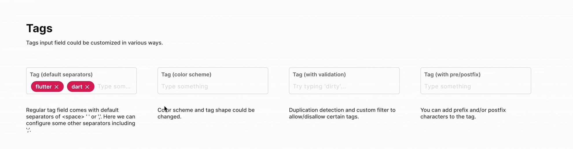
Task: Click the 'Tags input field could be customized' subtitle
Action: coord(94,43)
